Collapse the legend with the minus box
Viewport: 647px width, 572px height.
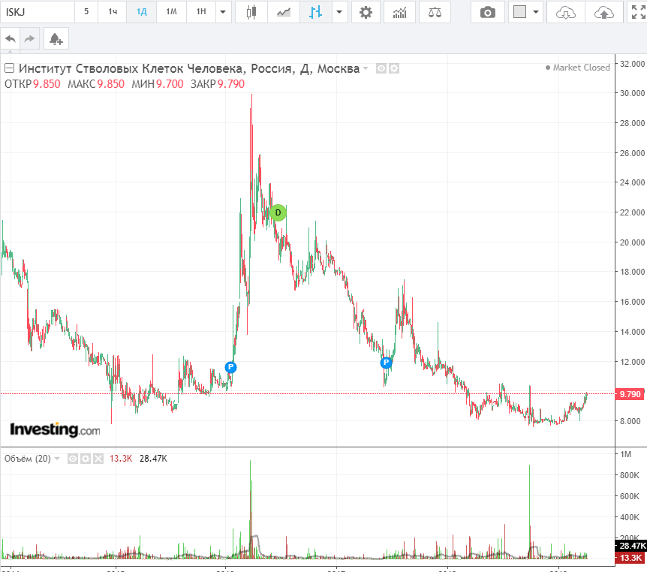coord(9,68)
